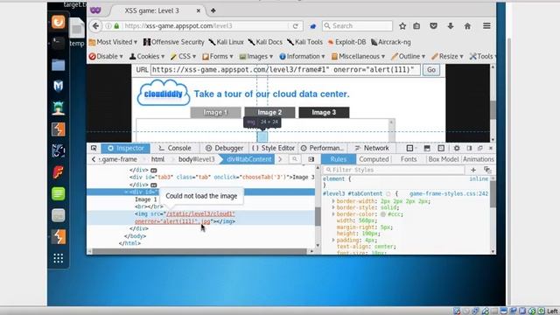Image resolution: width=560 pixels, height=315 pixels.
Task: Add new CSS rule plus icon
Action: tap(473, 170)
